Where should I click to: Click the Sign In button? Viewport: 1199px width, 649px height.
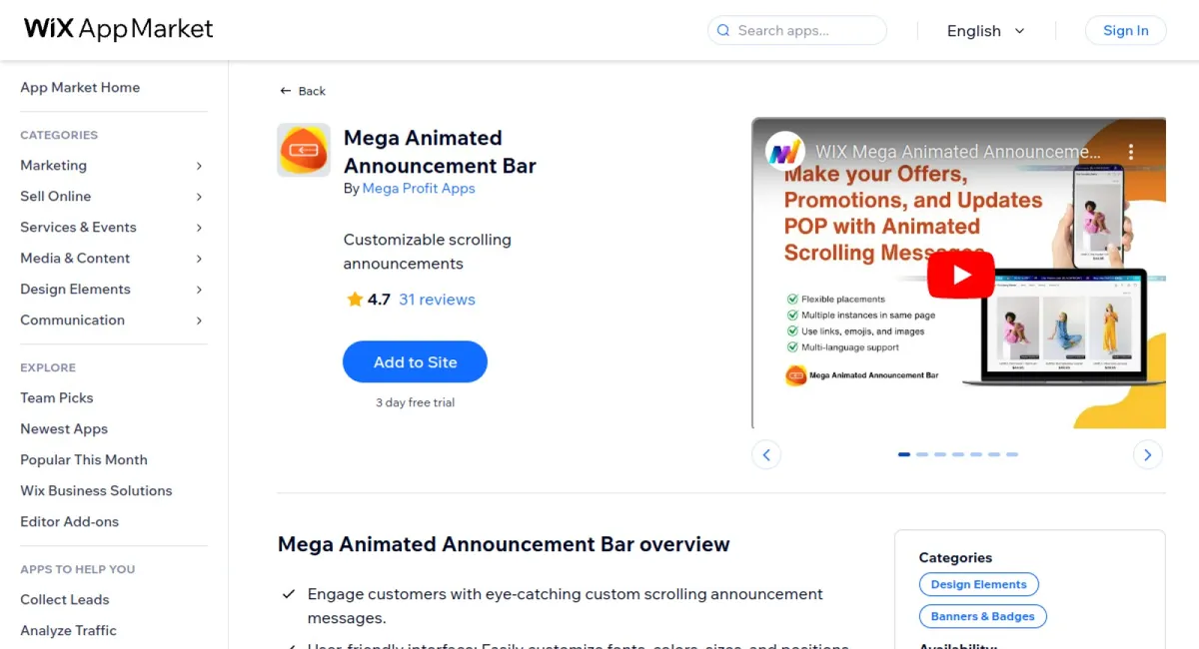coord(1125,30)
